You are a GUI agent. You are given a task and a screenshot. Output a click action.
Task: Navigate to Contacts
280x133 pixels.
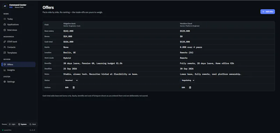19,47
